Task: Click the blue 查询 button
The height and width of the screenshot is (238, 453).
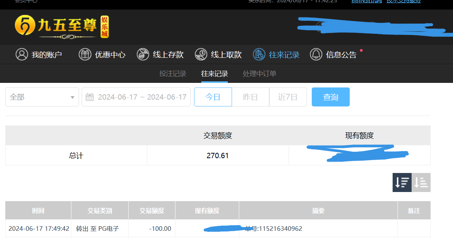Action: pos(330,97)
